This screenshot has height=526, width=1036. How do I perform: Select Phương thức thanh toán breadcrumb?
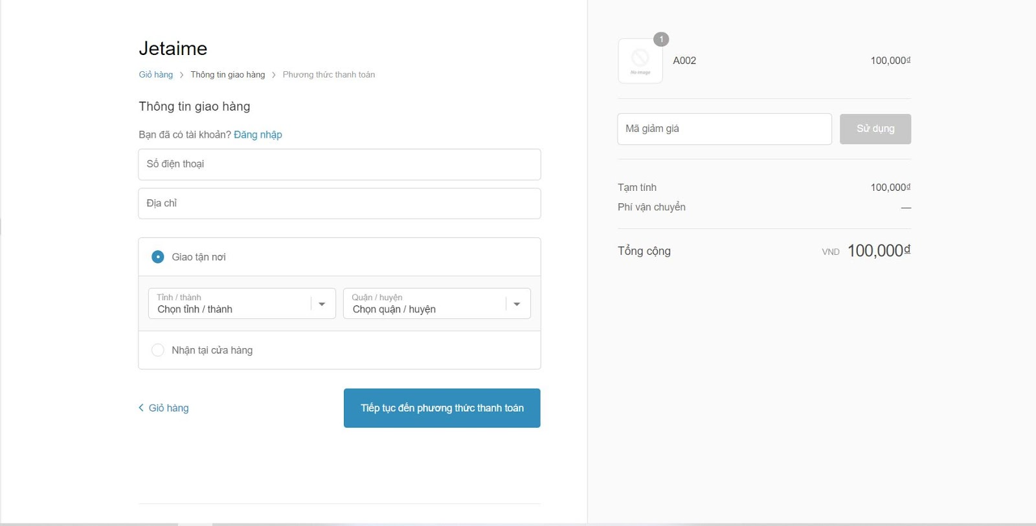329,74
